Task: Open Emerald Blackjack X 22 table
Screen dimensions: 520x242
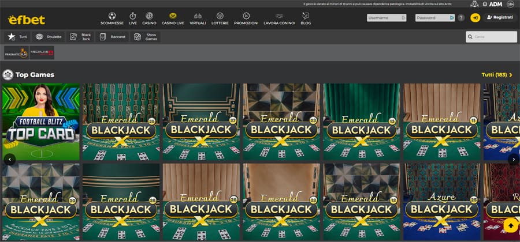Action: click(281, 202)
